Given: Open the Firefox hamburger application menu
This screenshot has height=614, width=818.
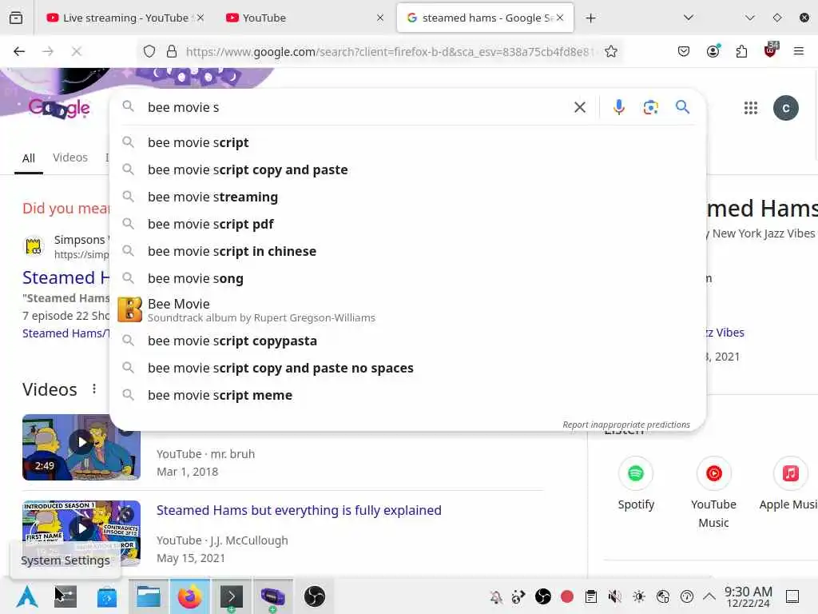Looking at the screenshot, I should point(798,51).
